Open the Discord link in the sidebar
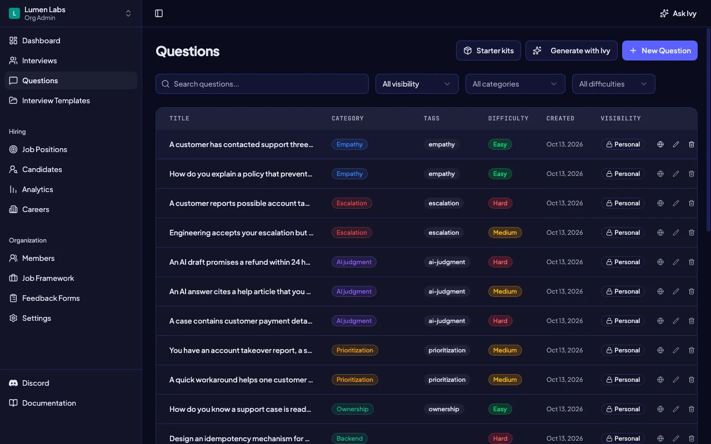The height and width of the screenshot is (444, 711). pos(71,383)
